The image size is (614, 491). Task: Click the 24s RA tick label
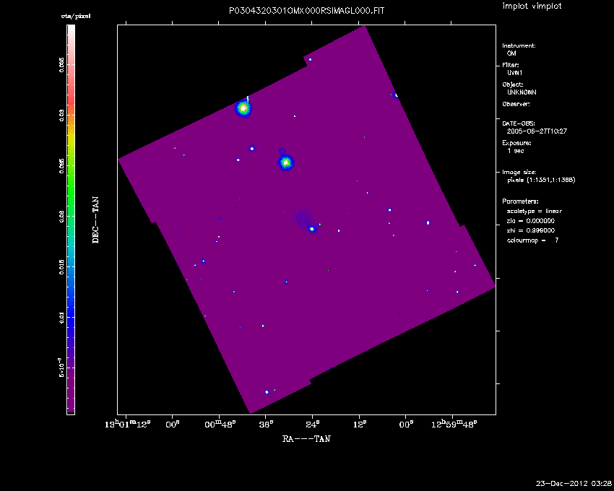pyautogui.click(x=313, y=425)
